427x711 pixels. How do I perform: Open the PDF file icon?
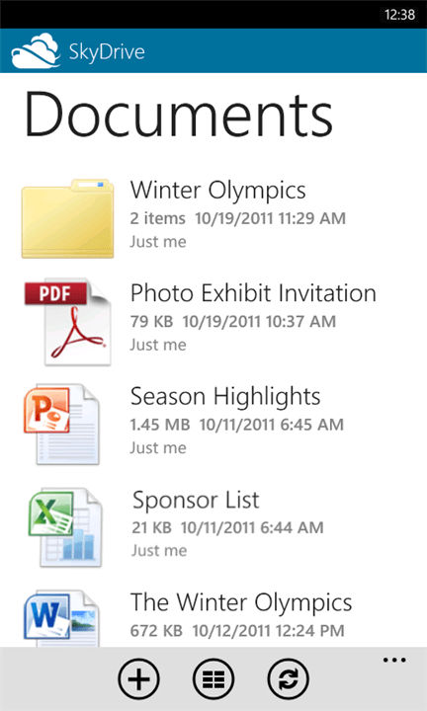pyautogui.click(x=67, y=322)
